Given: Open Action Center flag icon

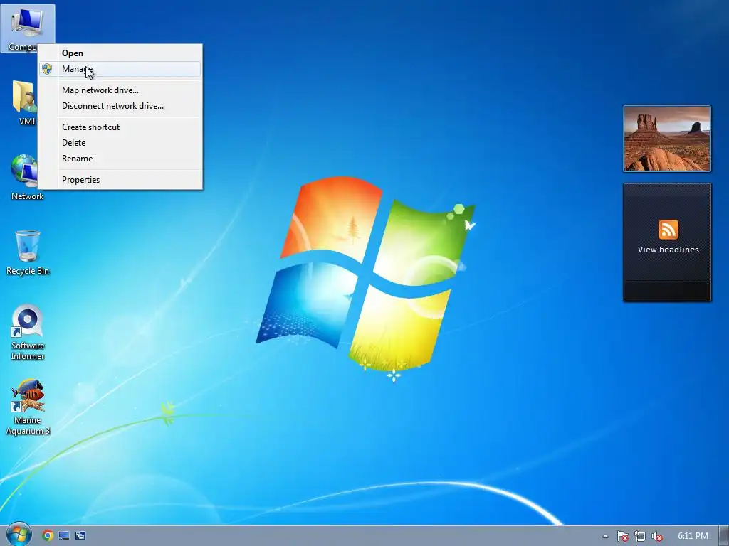Looking at the screenshot, I should [x=622, y=536].
